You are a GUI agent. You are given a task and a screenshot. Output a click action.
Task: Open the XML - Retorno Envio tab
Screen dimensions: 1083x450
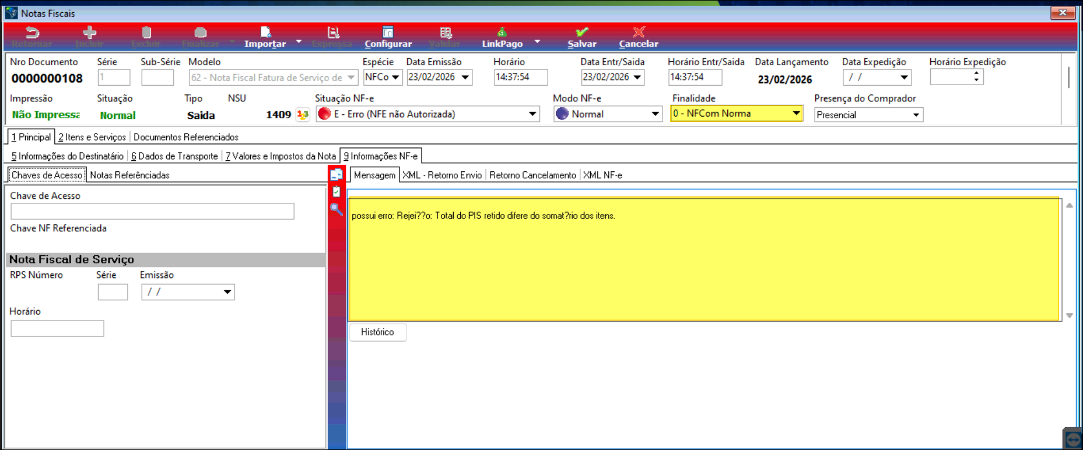click(442, 175)
